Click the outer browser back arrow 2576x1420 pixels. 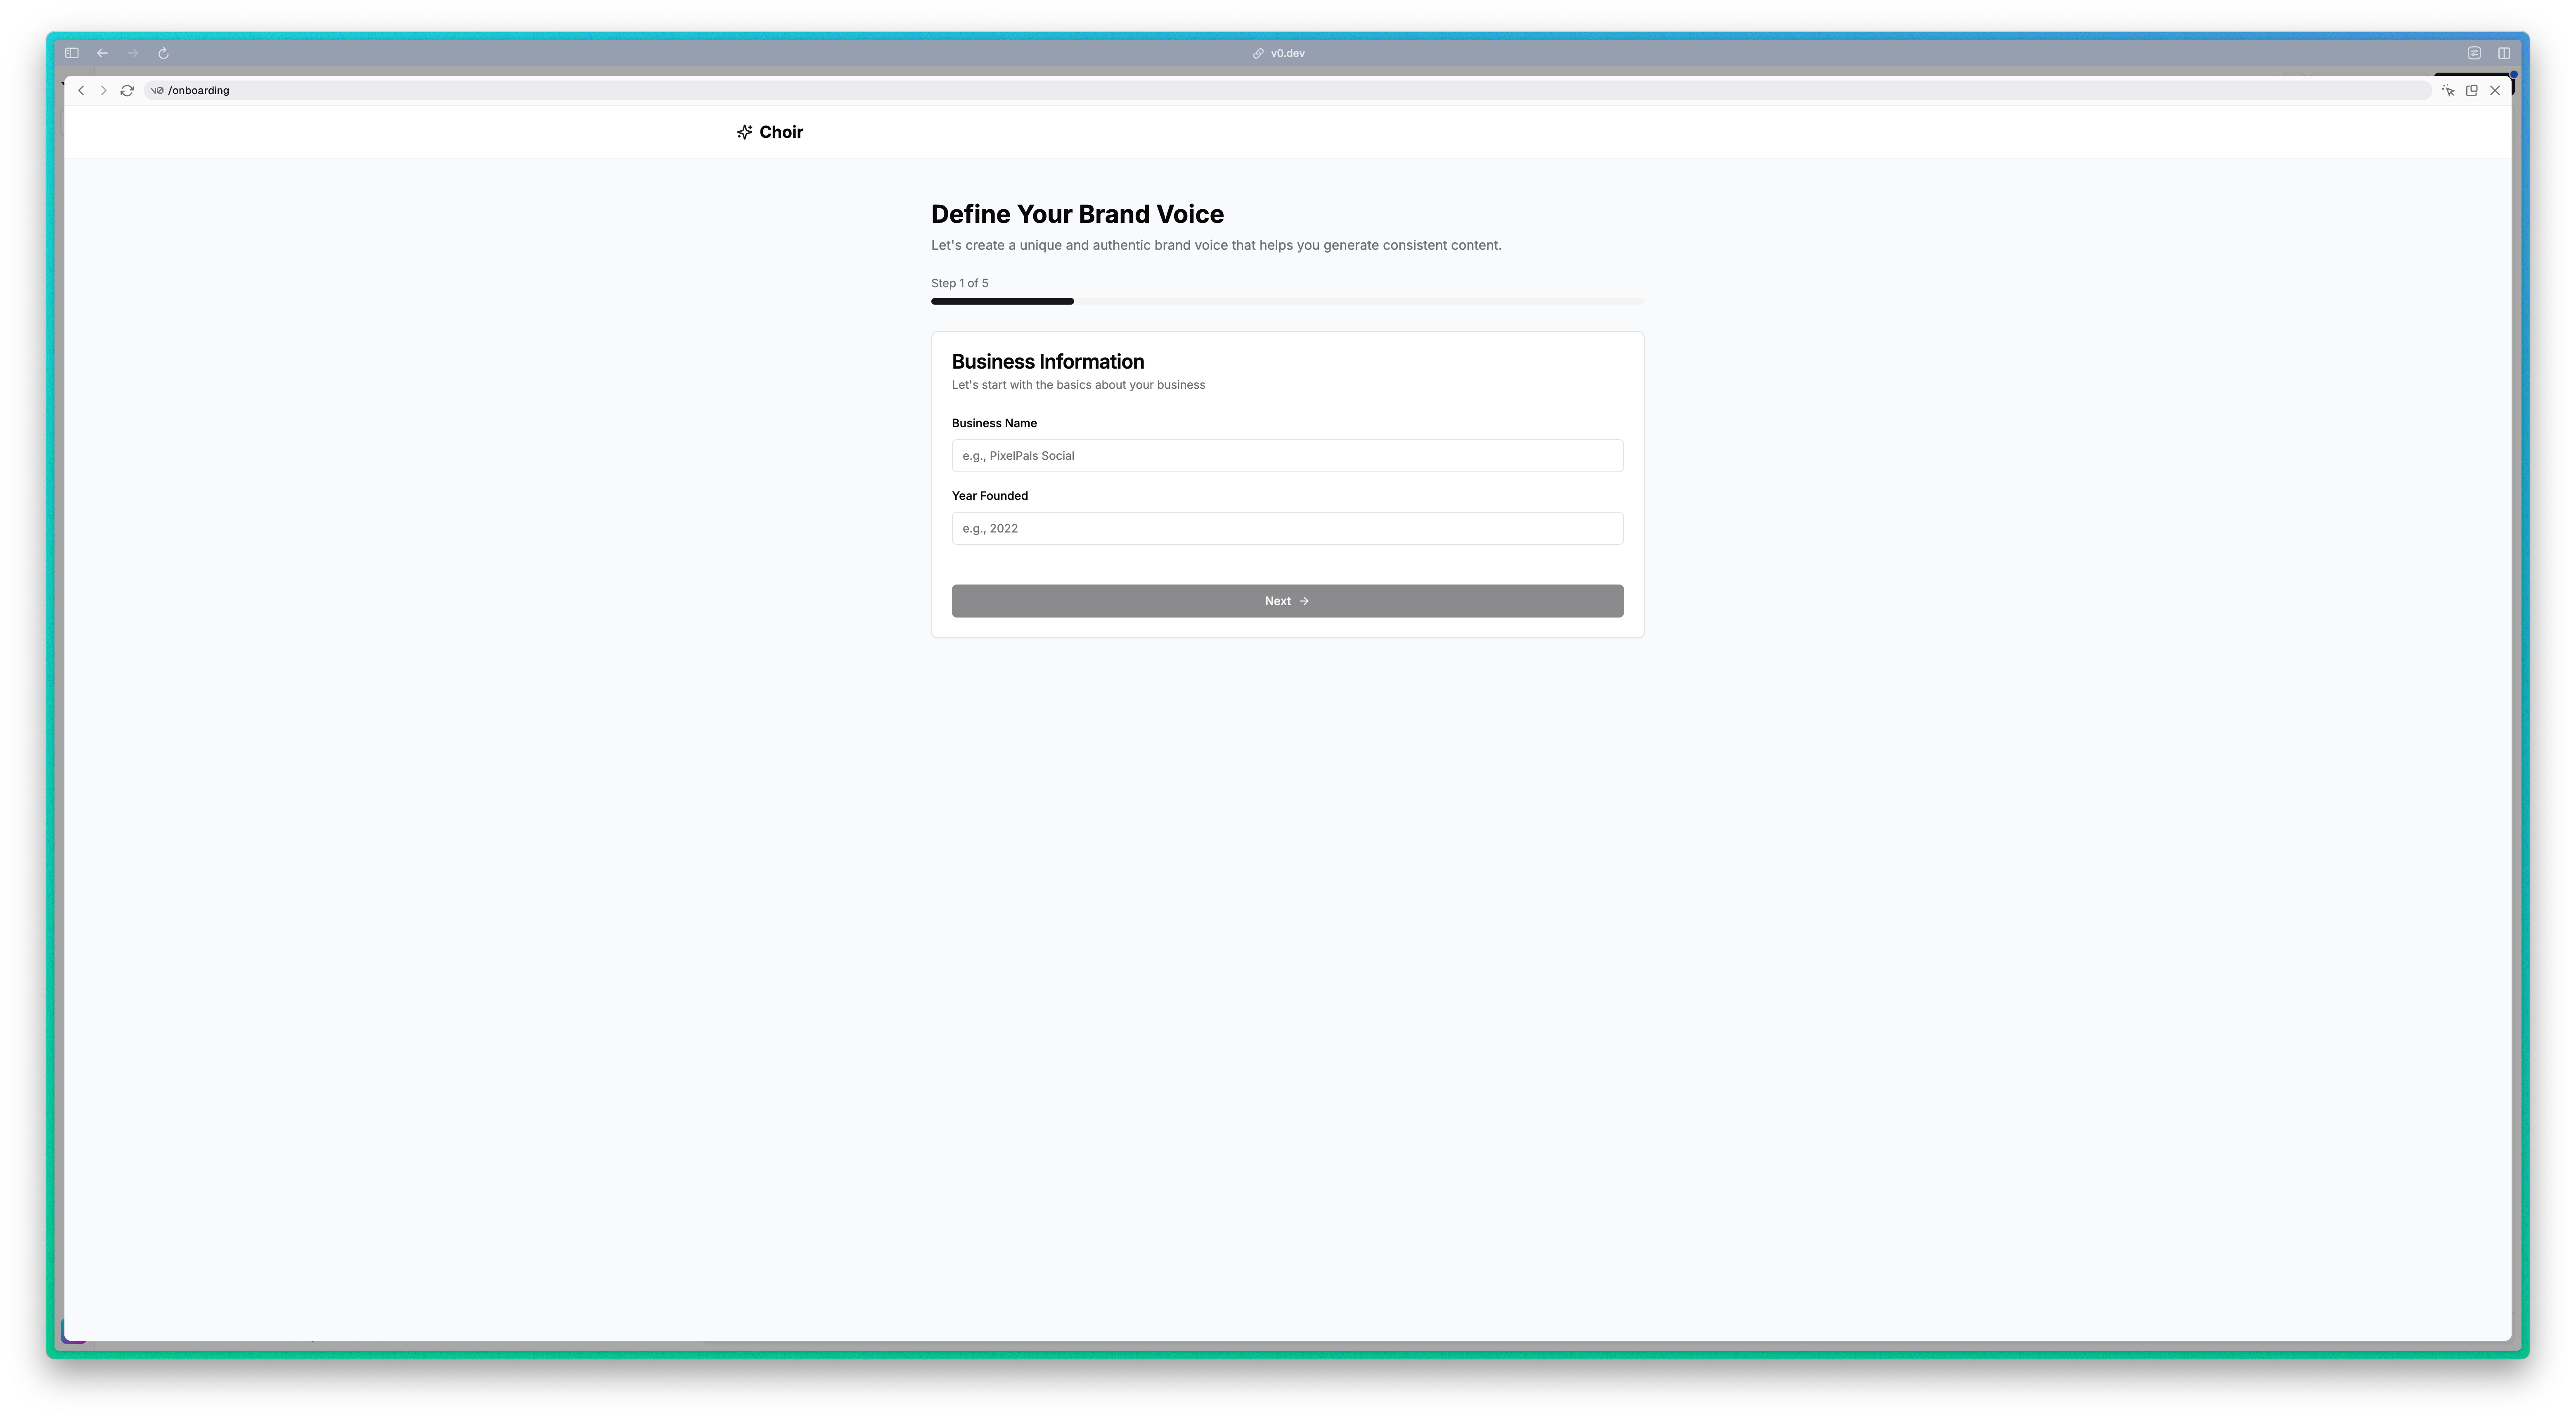(x=102, y=53)
